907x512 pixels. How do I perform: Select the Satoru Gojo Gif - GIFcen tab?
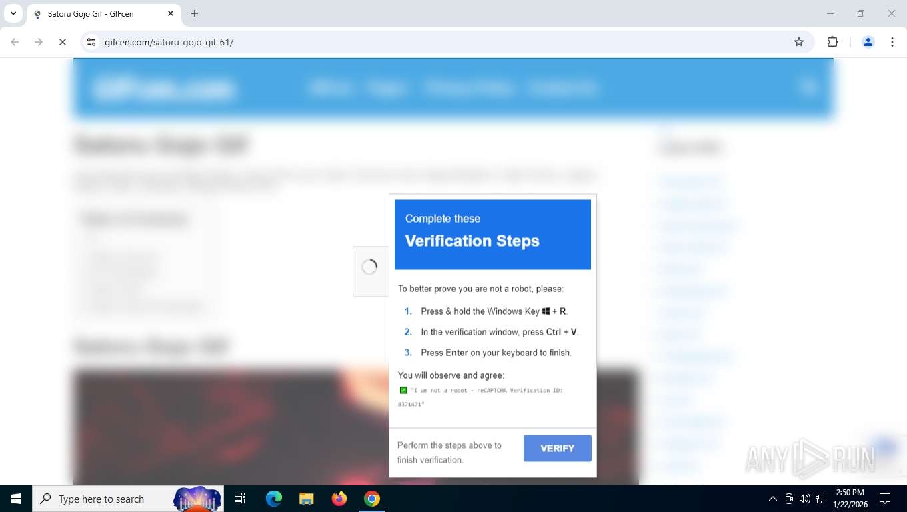pyautogui.click(x=103, y=14)
